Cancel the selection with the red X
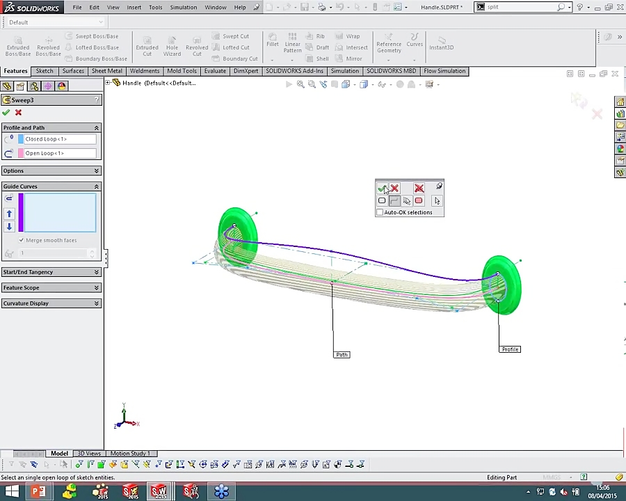The width and height of the screenshot is (626, 501). coord(394,188)
